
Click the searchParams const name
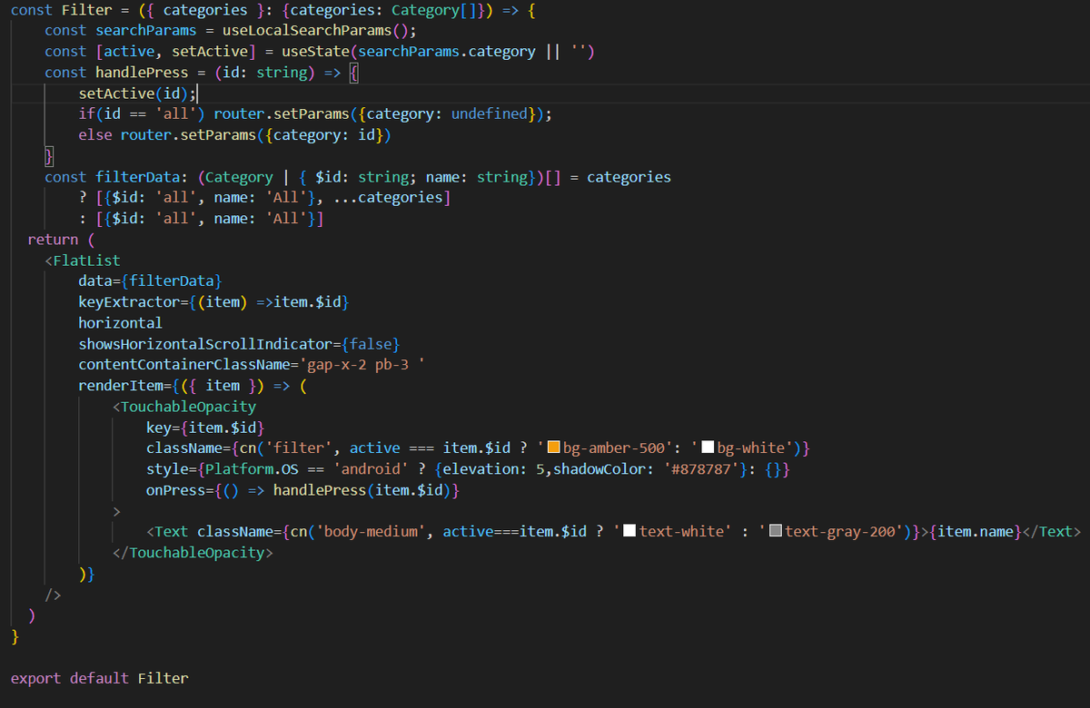pyautogui.click(x=146, y=30)
